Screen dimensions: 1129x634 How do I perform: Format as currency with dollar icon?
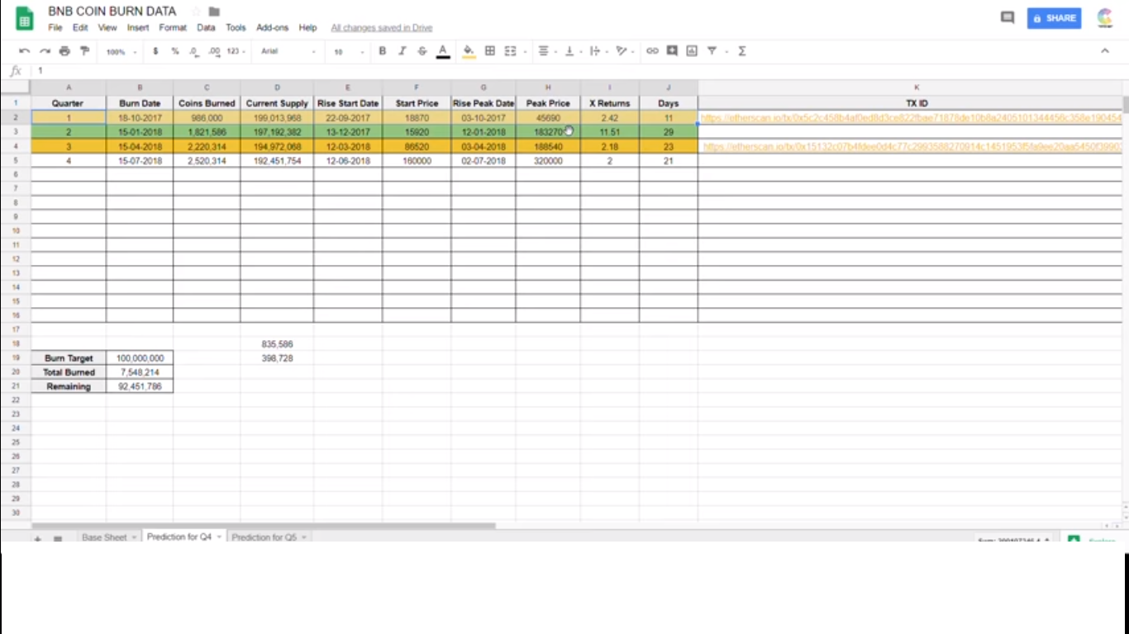155,51
